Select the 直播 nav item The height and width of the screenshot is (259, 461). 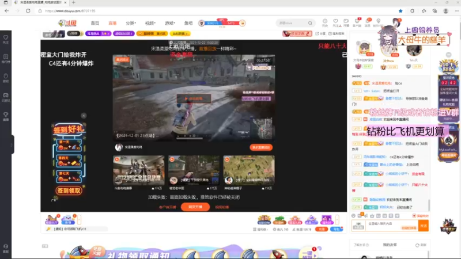click(x=112, y=23)
